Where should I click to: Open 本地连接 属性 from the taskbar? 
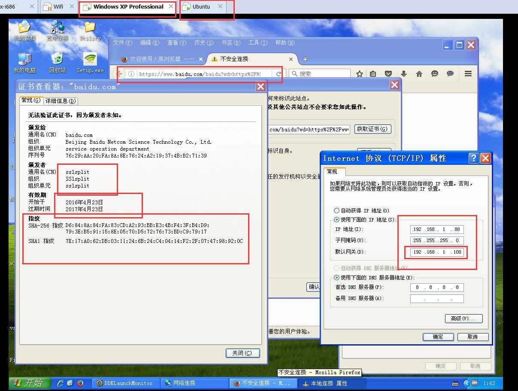click(332, 383)
